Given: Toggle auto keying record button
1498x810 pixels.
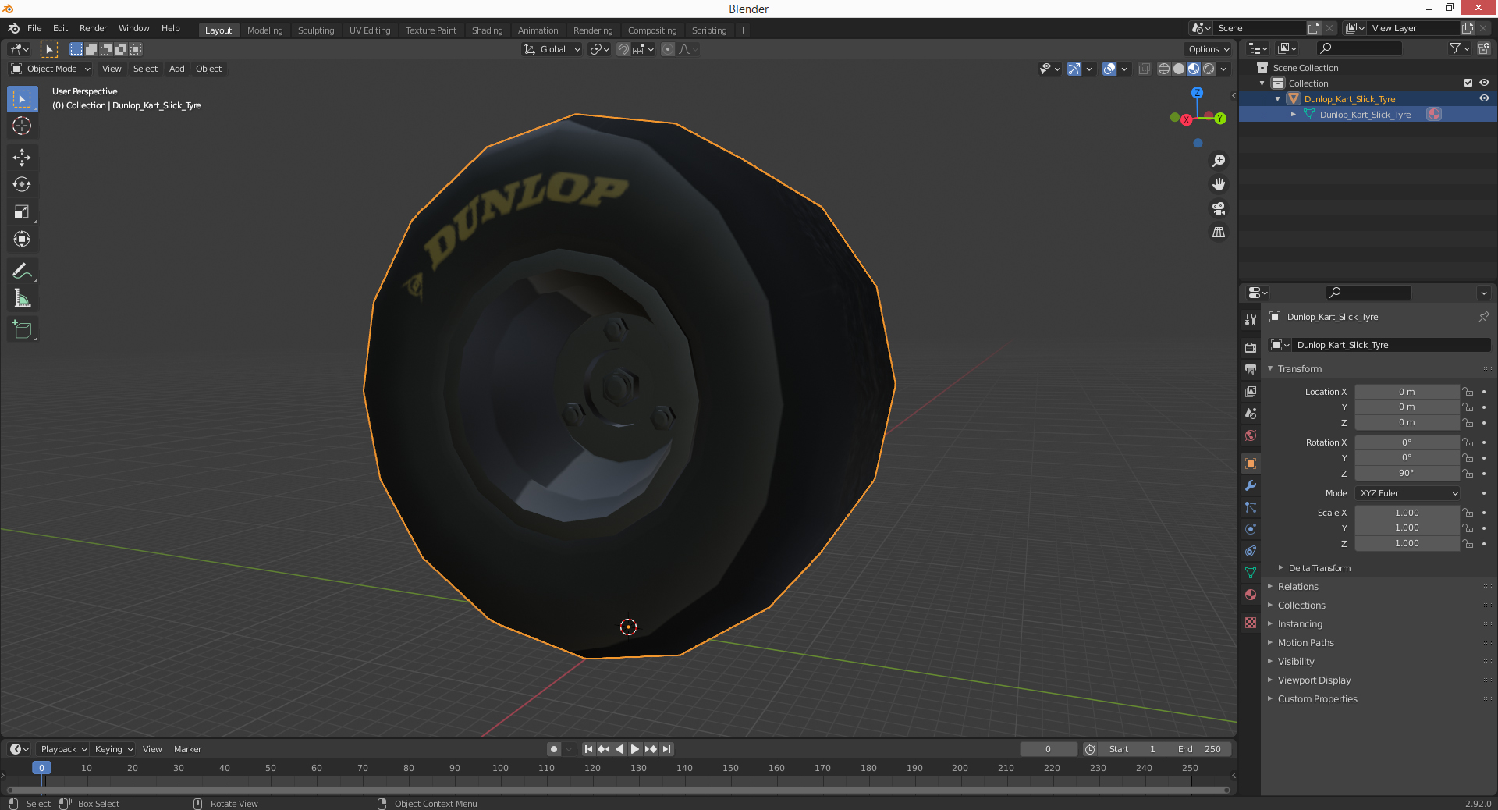Looking at the screenshot, I should tap(554, 749).
